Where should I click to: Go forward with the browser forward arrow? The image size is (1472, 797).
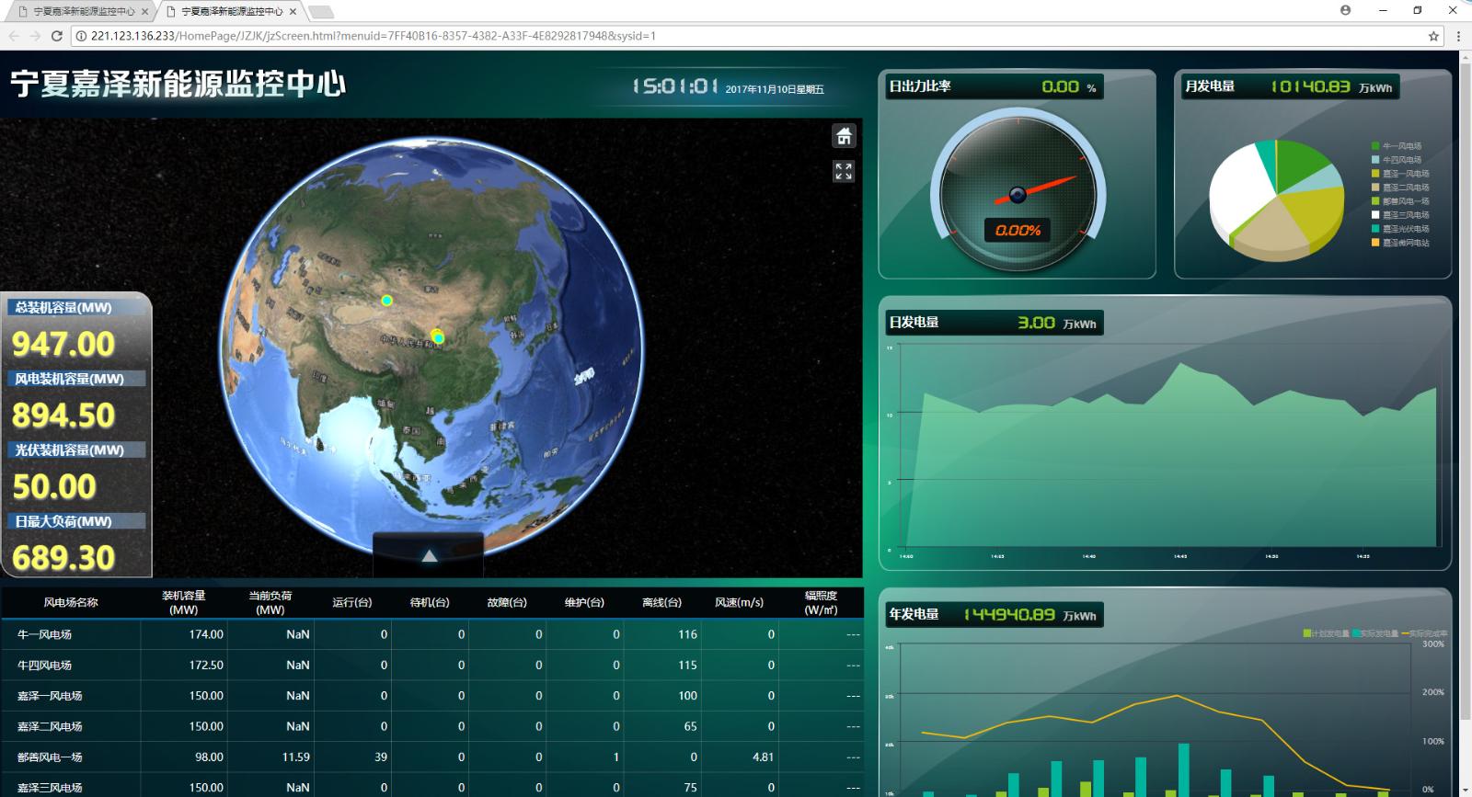click(x=35, y=36)
